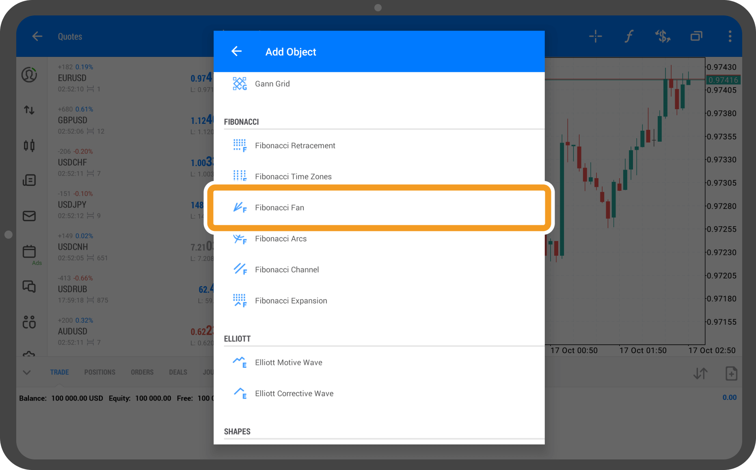756x470 pixels.
Task: Pick the Gann Grid object
Action: tap(272, 84)
